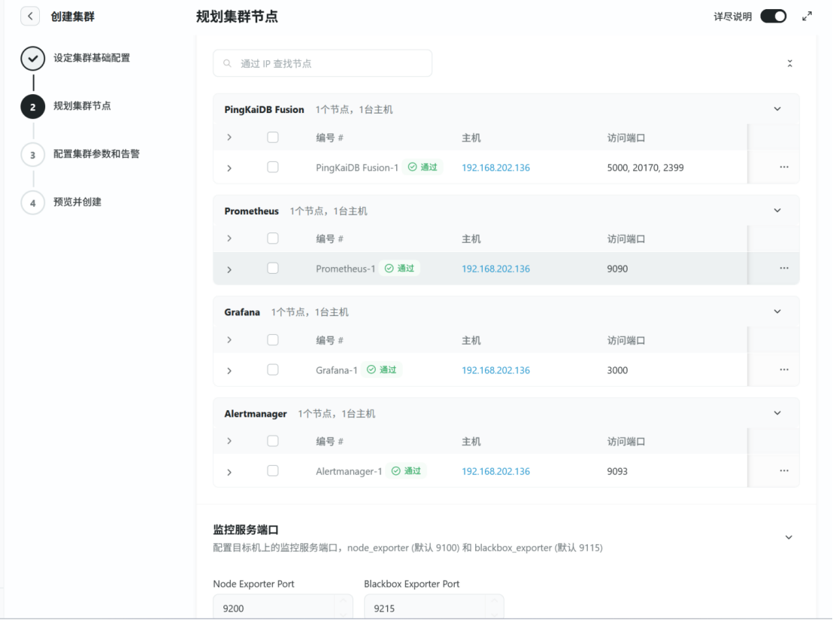Open host 192.168.202.136 link for PingKaiDB Fusion-1

click(495, 168)
